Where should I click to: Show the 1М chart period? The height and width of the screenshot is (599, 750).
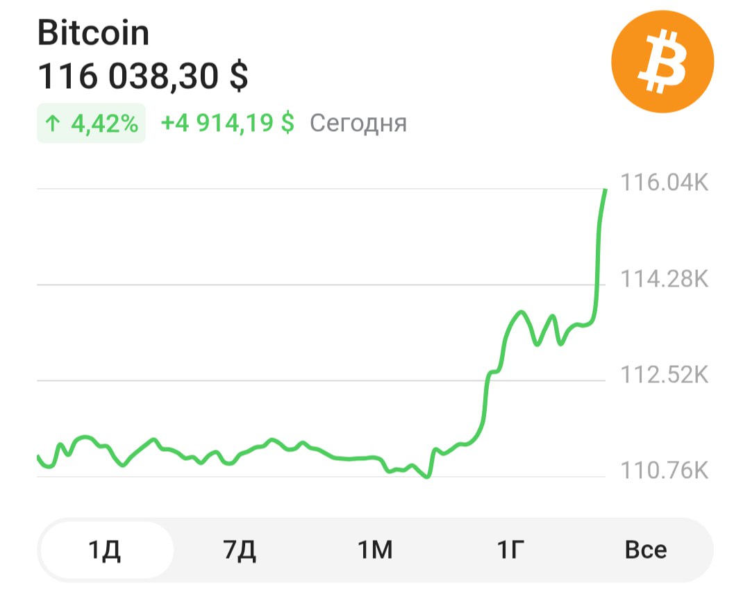click(x=375, y=550)
